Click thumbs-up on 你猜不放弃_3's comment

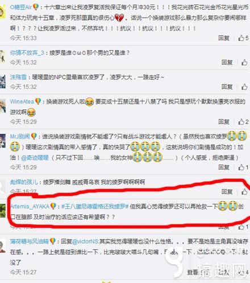[244, 63]
